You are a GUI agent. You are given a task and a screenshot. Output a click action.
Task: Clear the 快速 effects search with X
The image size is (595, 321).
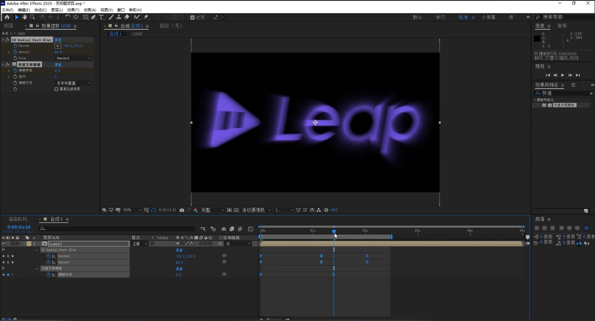(591, 94)
